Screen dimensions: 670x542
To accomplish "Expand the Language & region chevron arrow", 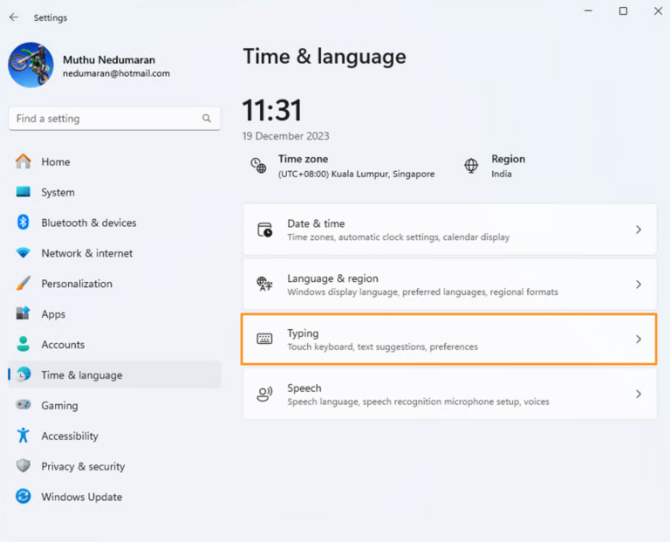I will (x=639, y=285).
